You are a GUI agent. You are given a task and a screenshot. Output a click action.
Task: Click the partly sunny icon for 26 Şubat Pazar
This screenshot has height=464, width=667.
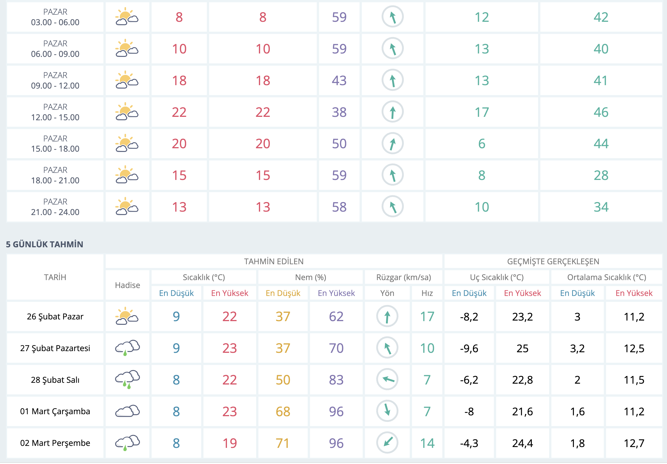(x=127, y=316)
